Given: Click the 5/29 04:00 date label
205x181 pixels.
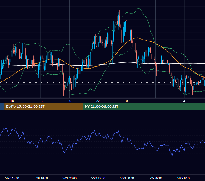Looking at the screenshot, I should click(x=184, y=178).
